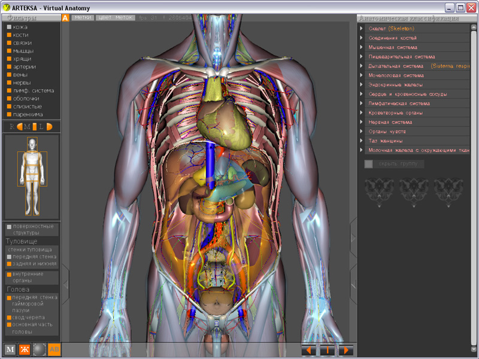Screen dimensions: 479x359
Task: Toggle the оболочки filter checkbox
Action: click(9, 99)
